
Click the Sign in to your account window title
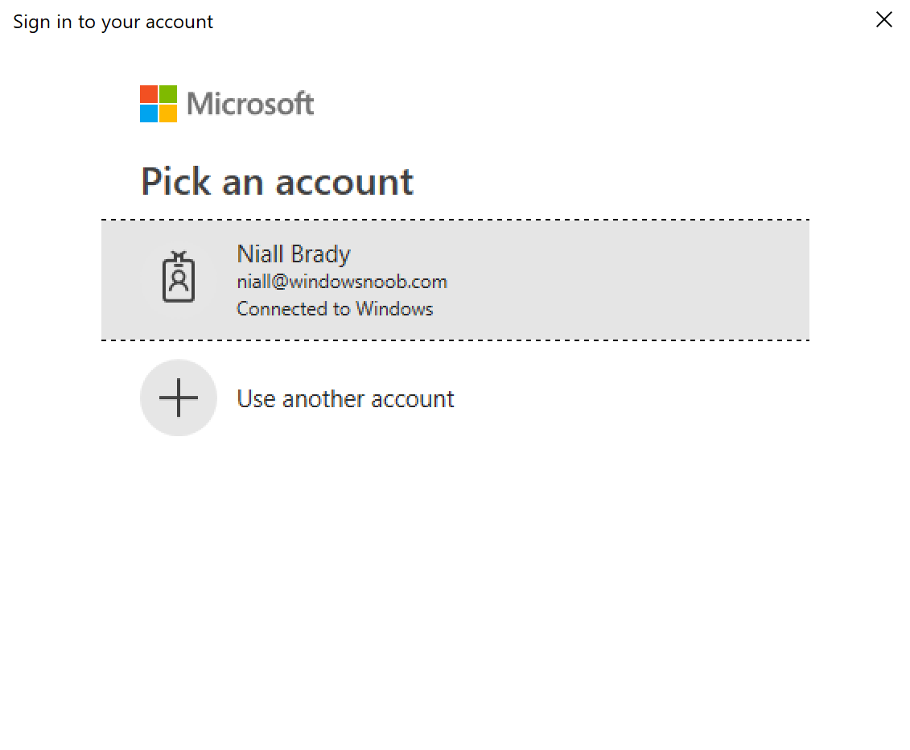click(x=113, y=22)
